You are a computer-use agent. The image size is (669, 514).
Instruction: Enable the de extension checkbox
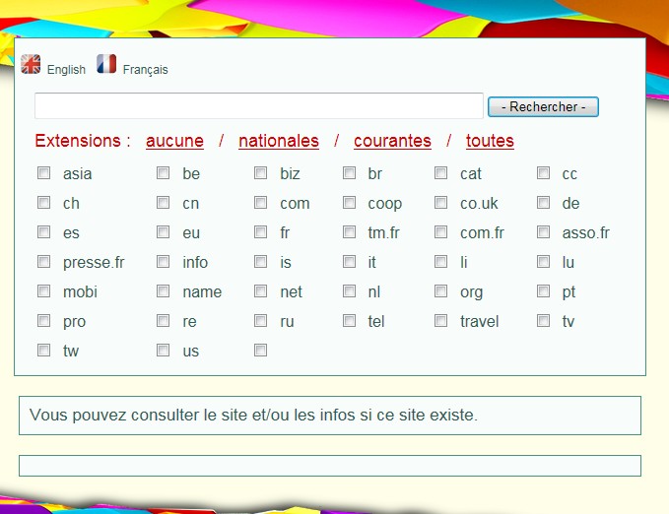(543, 202)
